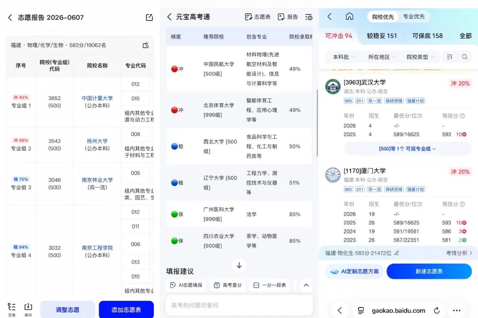
Task: Tap browser back arrow at bottom
Action: tap(339, 310)
